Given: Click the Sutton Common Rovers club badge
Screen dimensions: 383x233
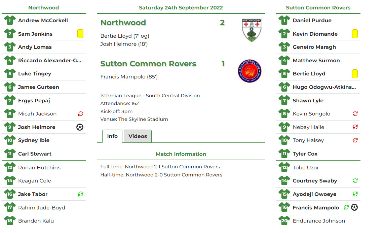Looking at the screenshot, I should [250, 71].
